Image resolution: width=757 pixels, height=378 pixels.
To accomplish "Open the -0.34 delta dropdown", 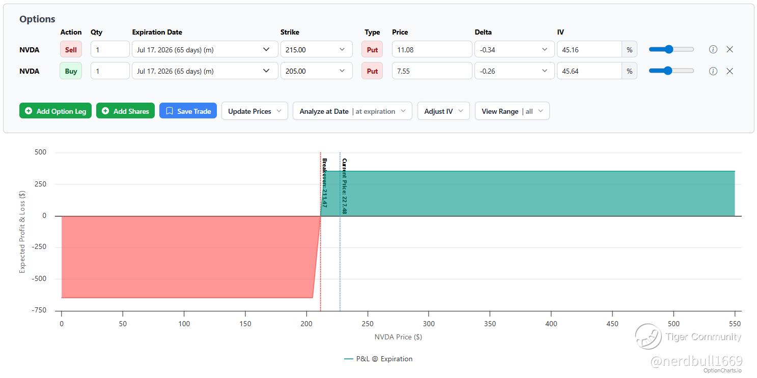I will tap(514, 49).
